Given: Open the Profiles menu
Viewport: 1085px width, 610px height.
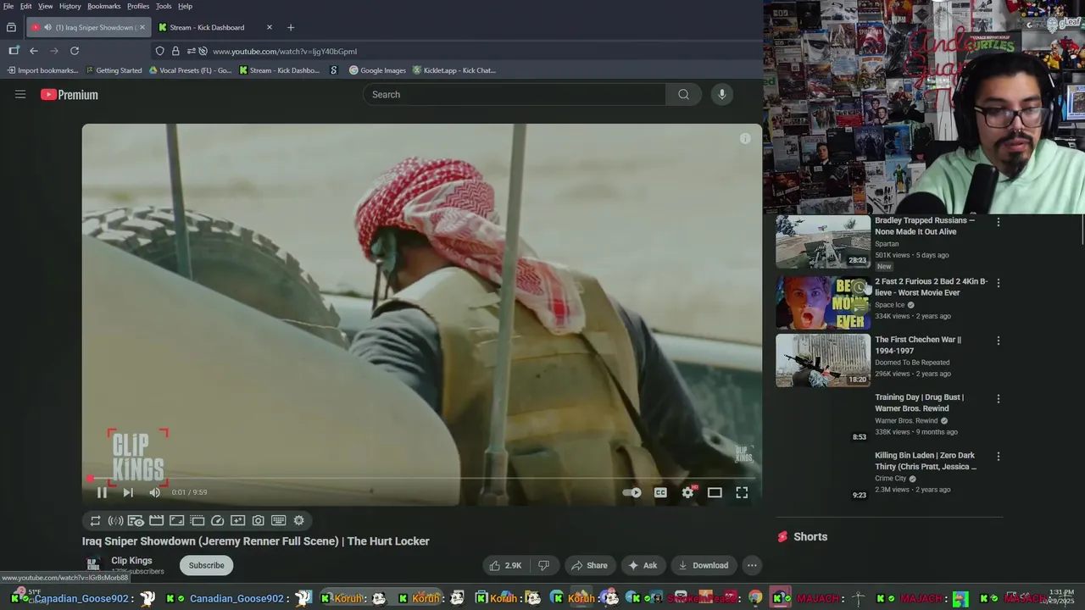Looking at the screenshot, I should 138,6.
